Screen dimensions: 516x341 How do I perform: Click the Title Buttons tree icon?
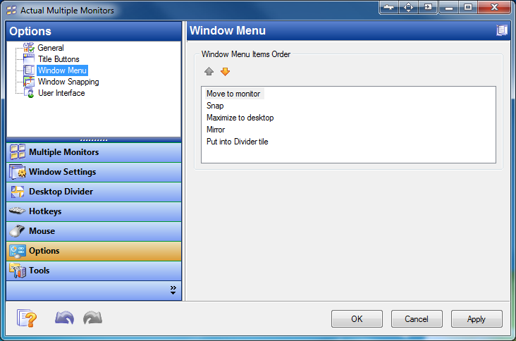click(x=29, y=59)
